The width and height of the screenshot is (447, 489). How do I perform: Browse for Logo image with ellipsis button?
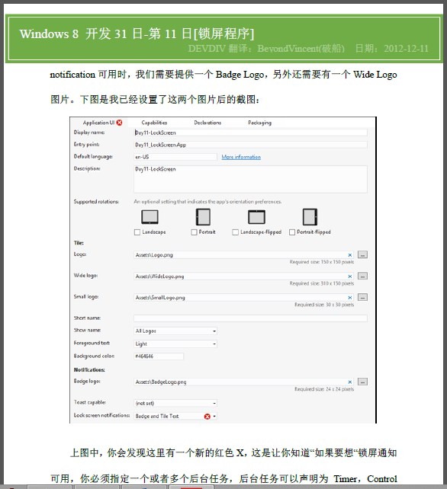[x=362, y=255]
